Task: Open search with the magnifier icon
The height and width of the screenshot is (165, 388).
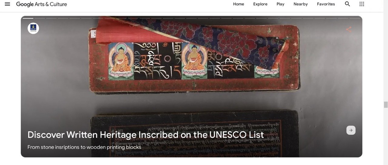Action: coord(347,4)
